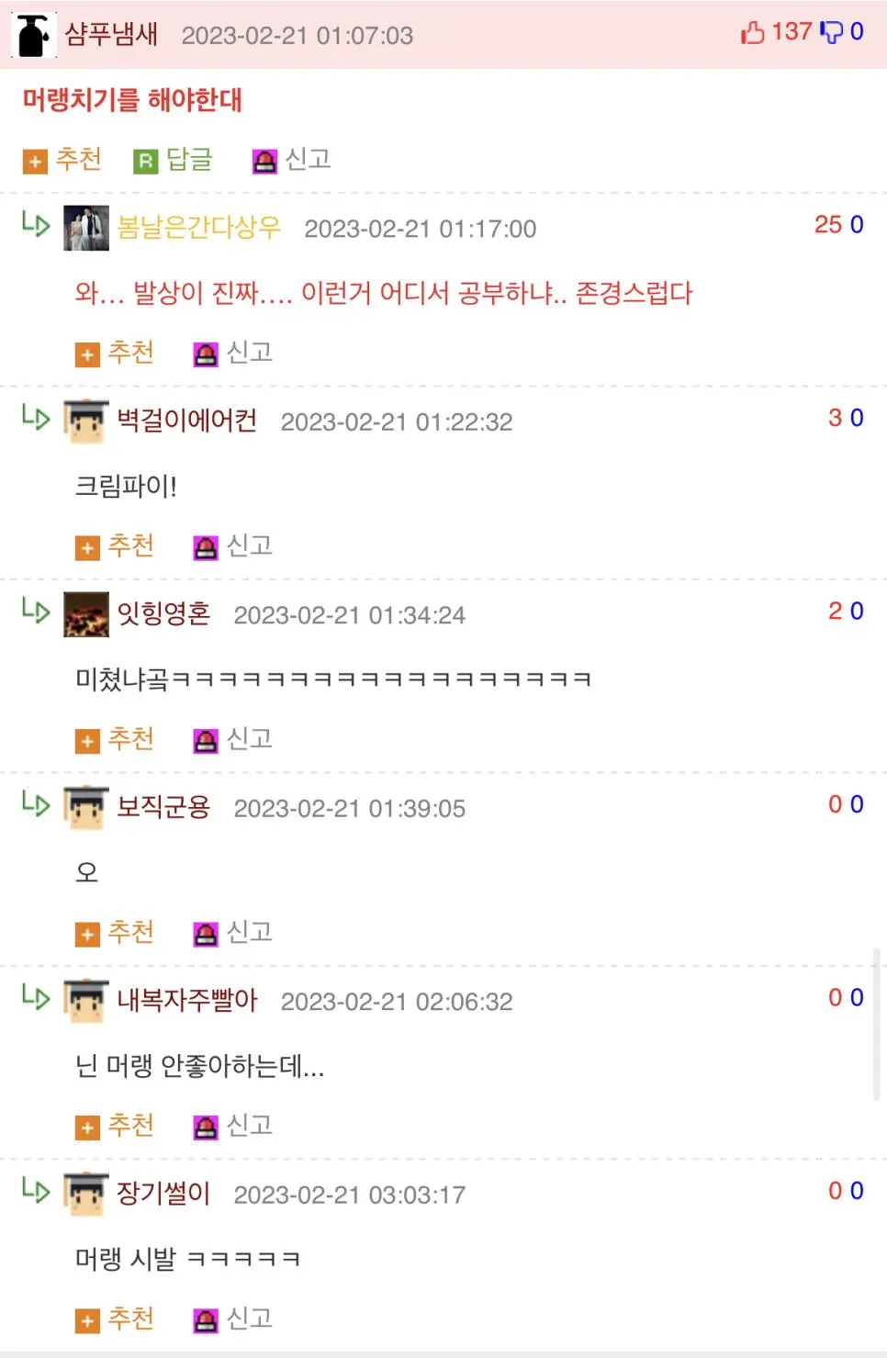This screenshot has width=887, height=1358.
Task: Click the 샴푸냄새 shampoo bottle avatar
Action: click(x=34, y=36)
